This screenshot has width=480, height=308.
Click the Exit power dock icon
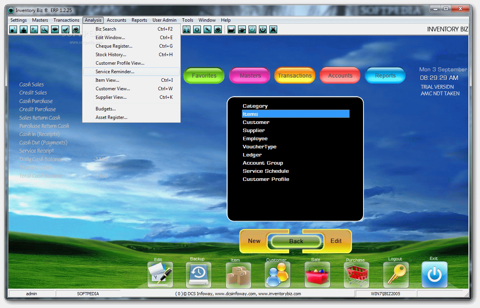[x=434, y=275]
